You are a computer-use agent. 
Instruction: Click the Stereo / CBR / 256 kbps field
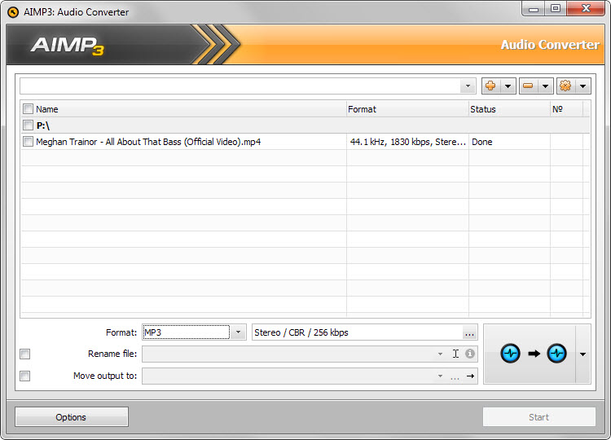click(x=357, y=332)
